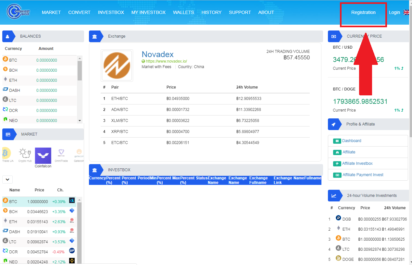Open the MARKET menu

[x=51, y=12]
